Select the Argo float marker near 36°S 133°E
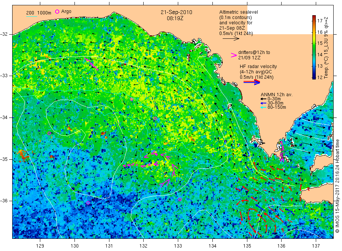Viewport: 342px width, 251px height. point(180,200)
